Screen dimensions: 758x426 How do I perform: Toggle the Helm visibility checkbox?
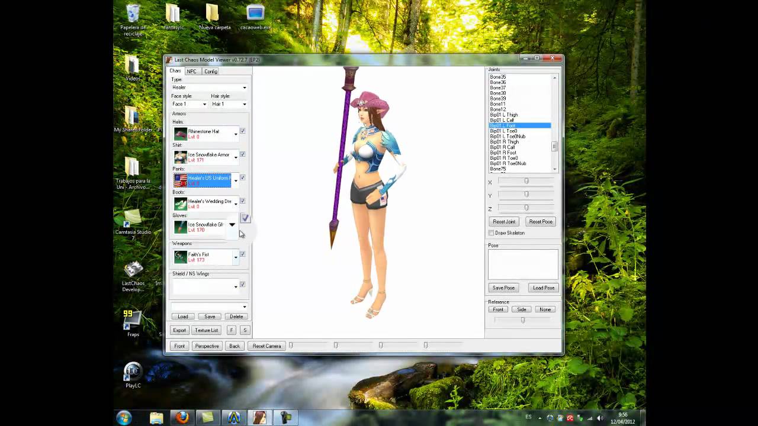coord(242,131)
